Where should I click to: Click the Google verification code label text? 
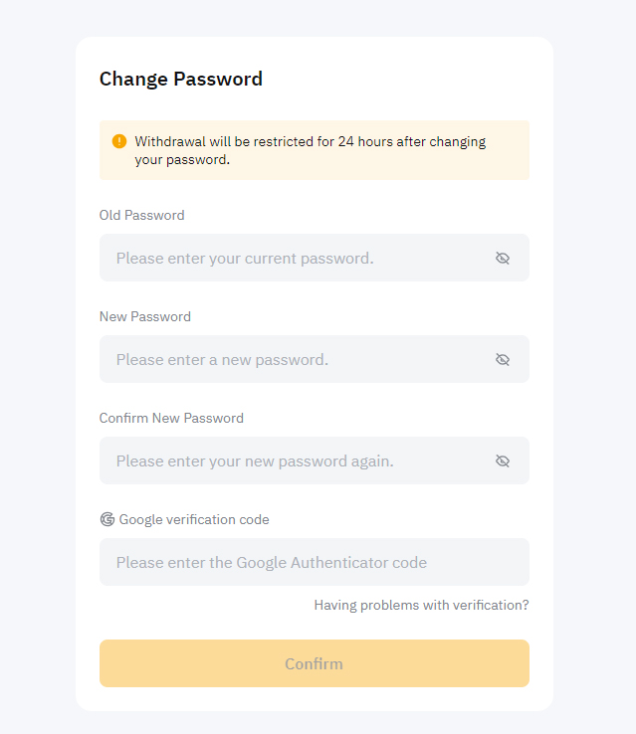194,519
